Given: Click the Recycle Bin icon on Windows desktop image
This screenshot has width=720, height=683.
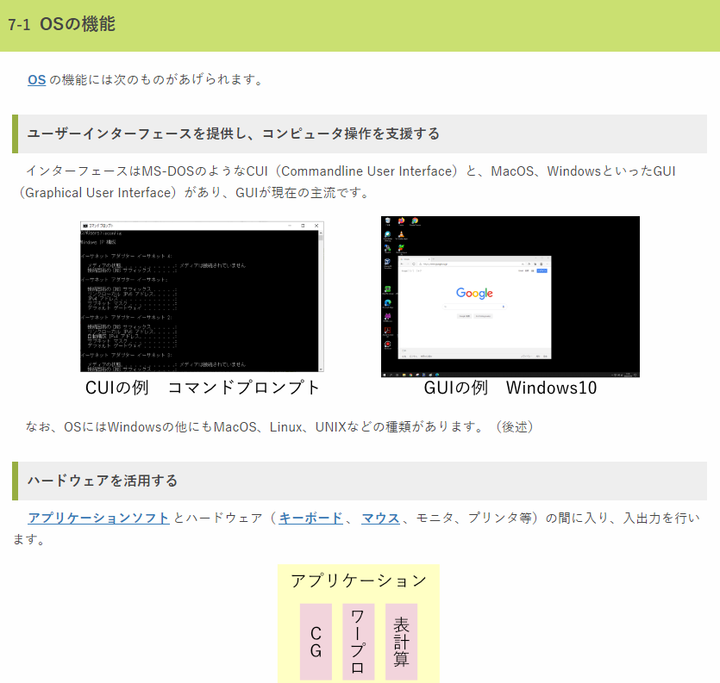Looking at the screenshot, I should (389, 221).
